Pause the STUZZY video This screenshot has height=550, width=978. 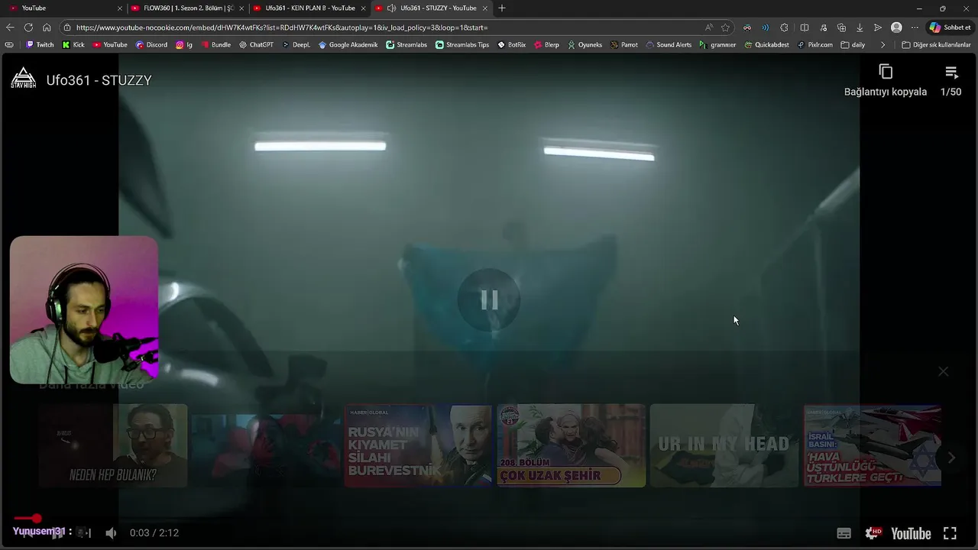click(x=489, y=300)
